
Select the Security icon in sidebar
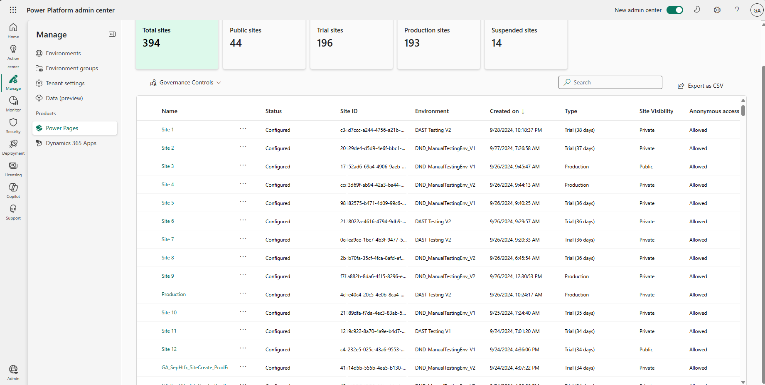(x=13, y=124)
